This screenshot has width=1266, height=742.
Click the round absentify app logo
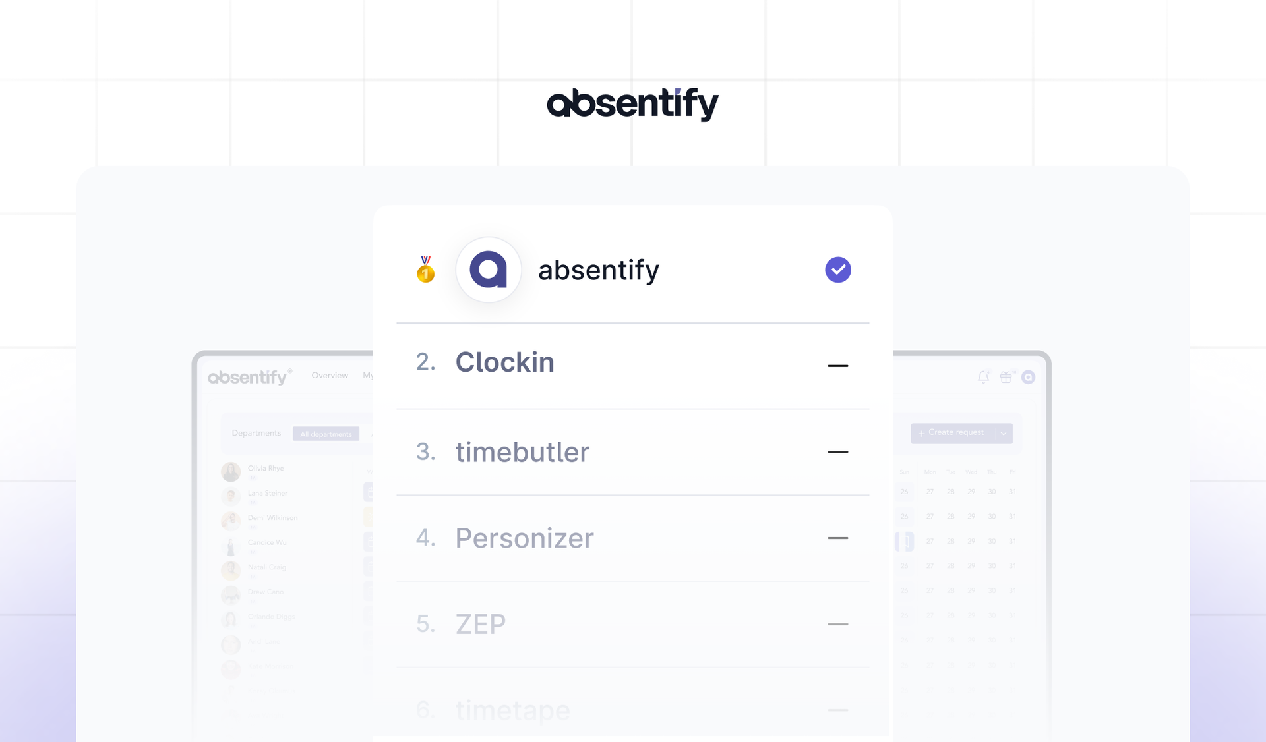pos(489,270)
